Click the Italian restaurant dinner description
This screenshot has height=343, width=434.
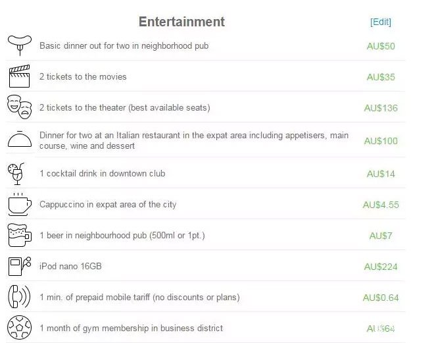tap(194, 140)
